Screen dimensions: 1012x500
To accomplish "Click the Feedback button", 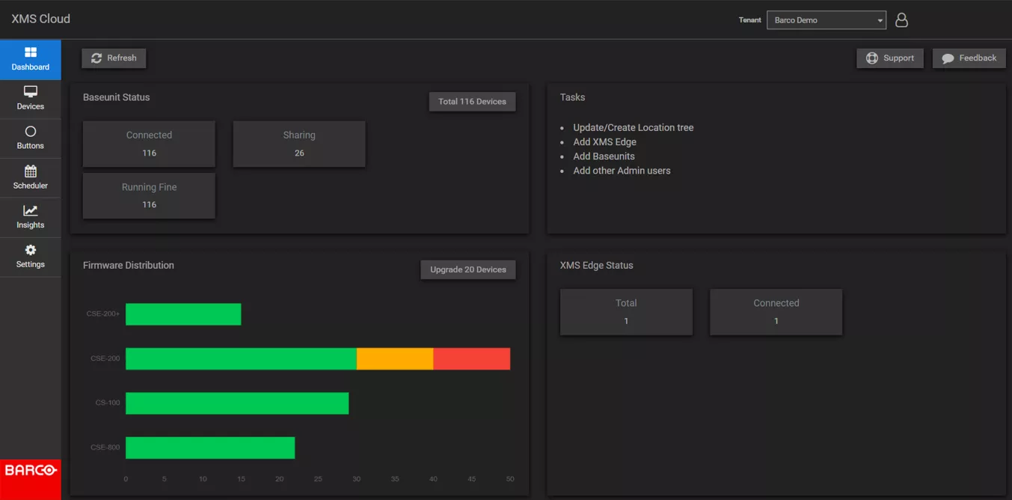I will click(x=969, y=58).
